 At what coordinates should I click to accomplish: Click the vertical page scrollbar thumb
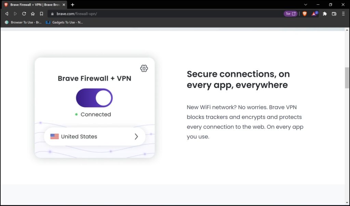[347, 78]
